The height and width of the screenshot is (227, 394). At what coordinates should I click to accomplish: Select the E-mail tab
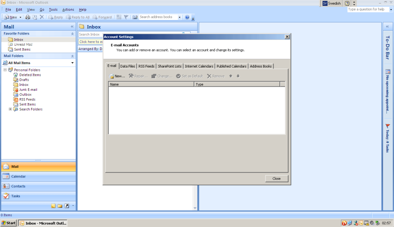tap(112, 66)
